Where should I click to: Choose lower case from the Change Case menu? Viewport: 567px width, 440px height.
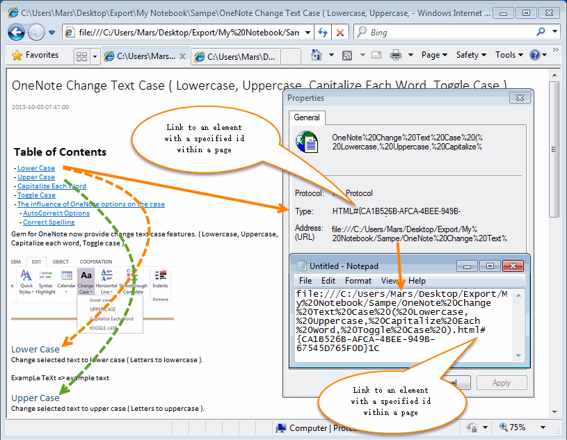click(x=99, y=299)
